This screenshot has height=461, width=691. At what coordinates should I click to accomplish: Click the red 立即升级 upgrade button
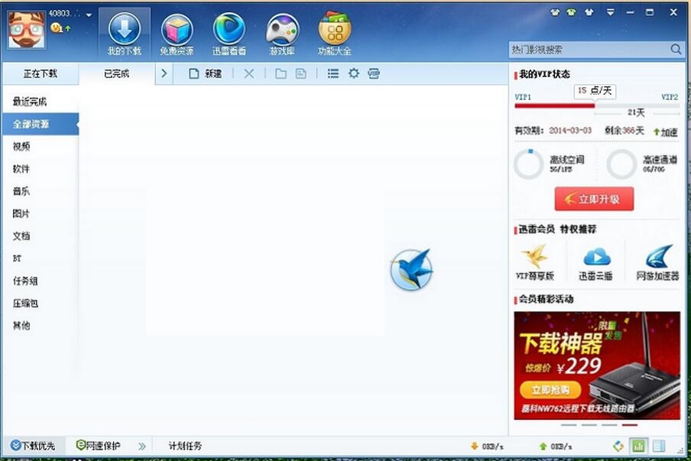pyautogui.click(x=594, y=200)
